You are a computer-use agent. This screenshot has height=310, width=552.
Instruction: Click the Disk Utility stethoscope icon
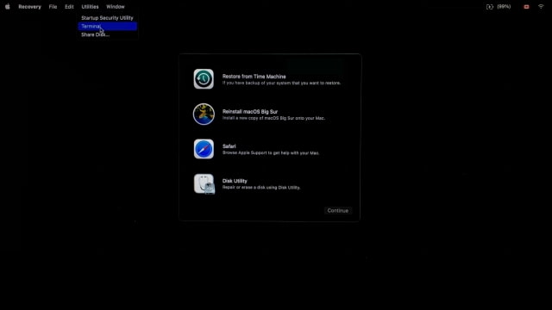[x=204, y=183]
